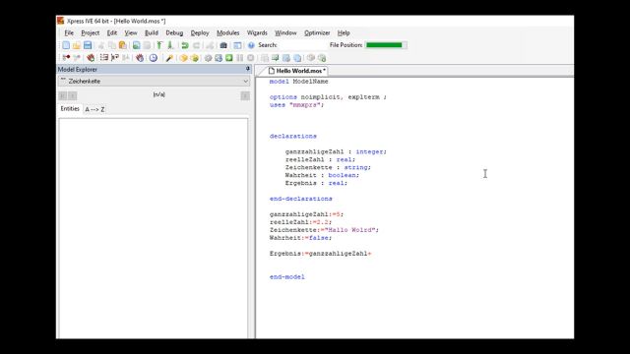This screenshot has width=630, height=354.
Task: Open the Debug menu
Action: [x=174, y=32]
